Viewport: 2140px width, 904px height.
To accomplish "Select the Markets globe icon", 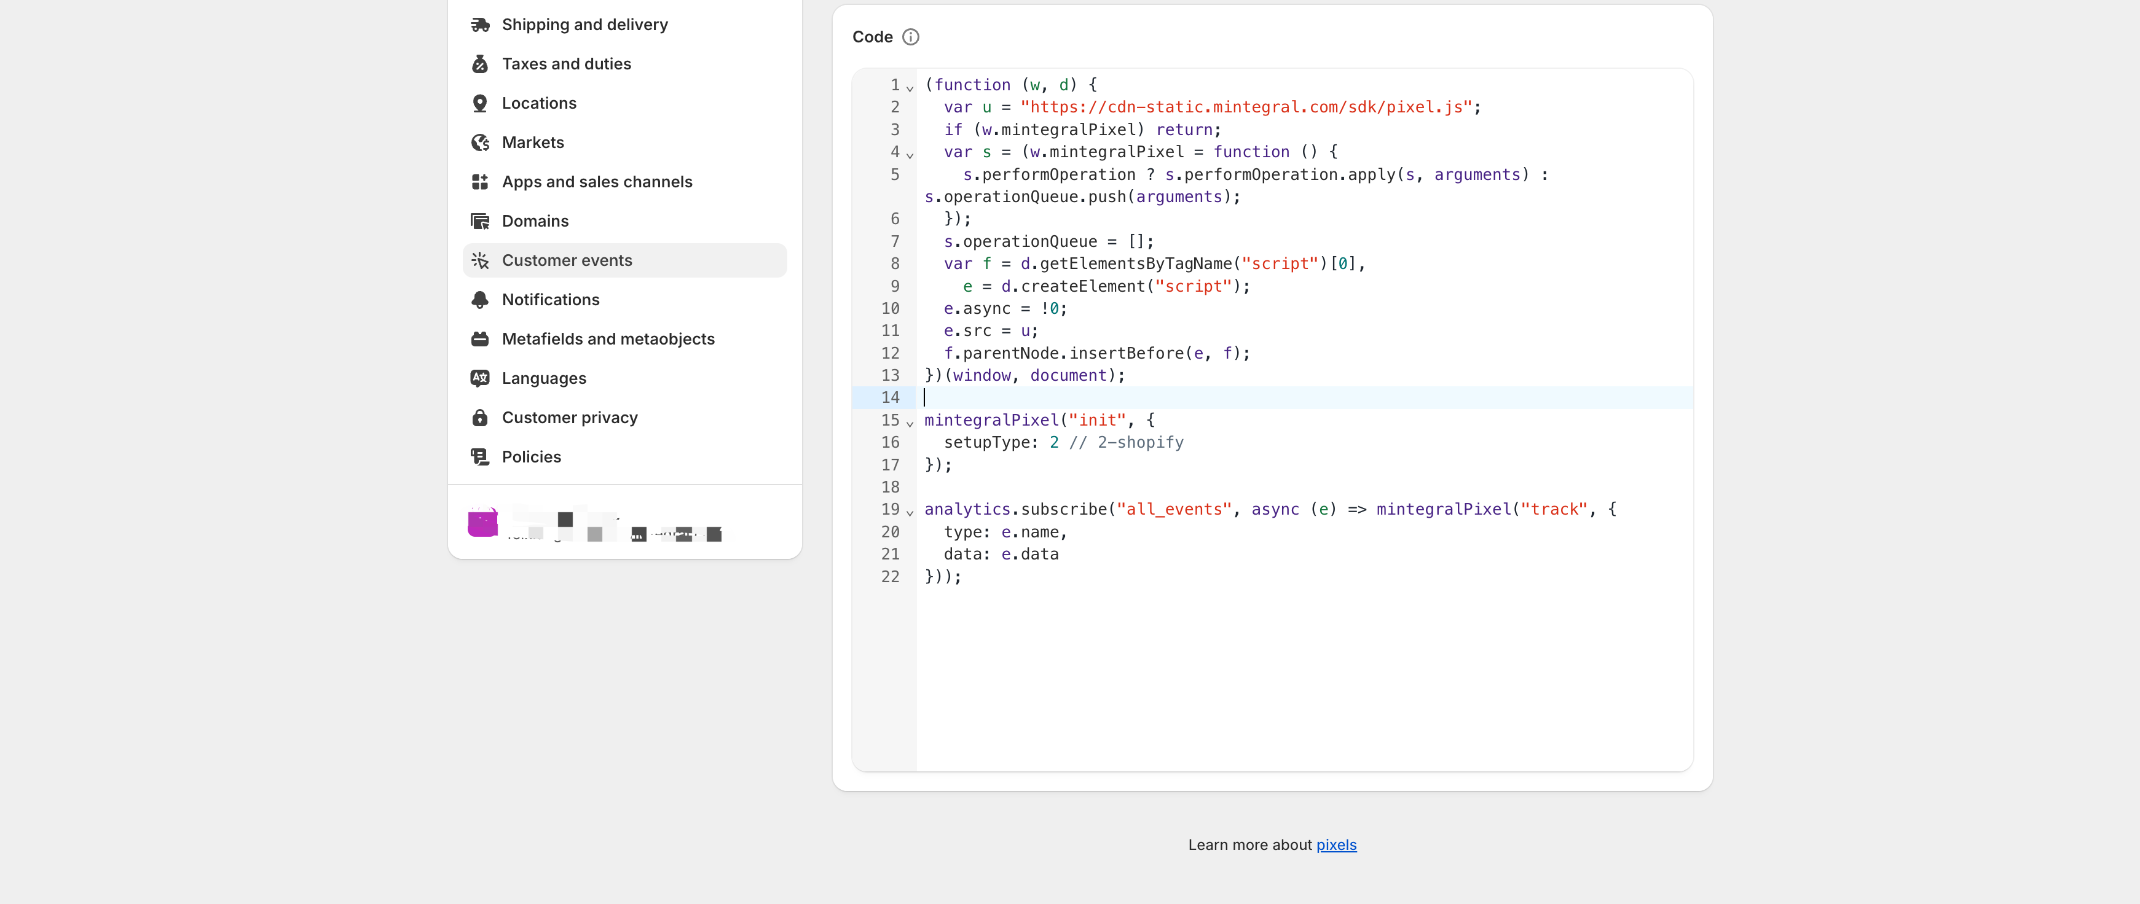I will tap(481, 142).
